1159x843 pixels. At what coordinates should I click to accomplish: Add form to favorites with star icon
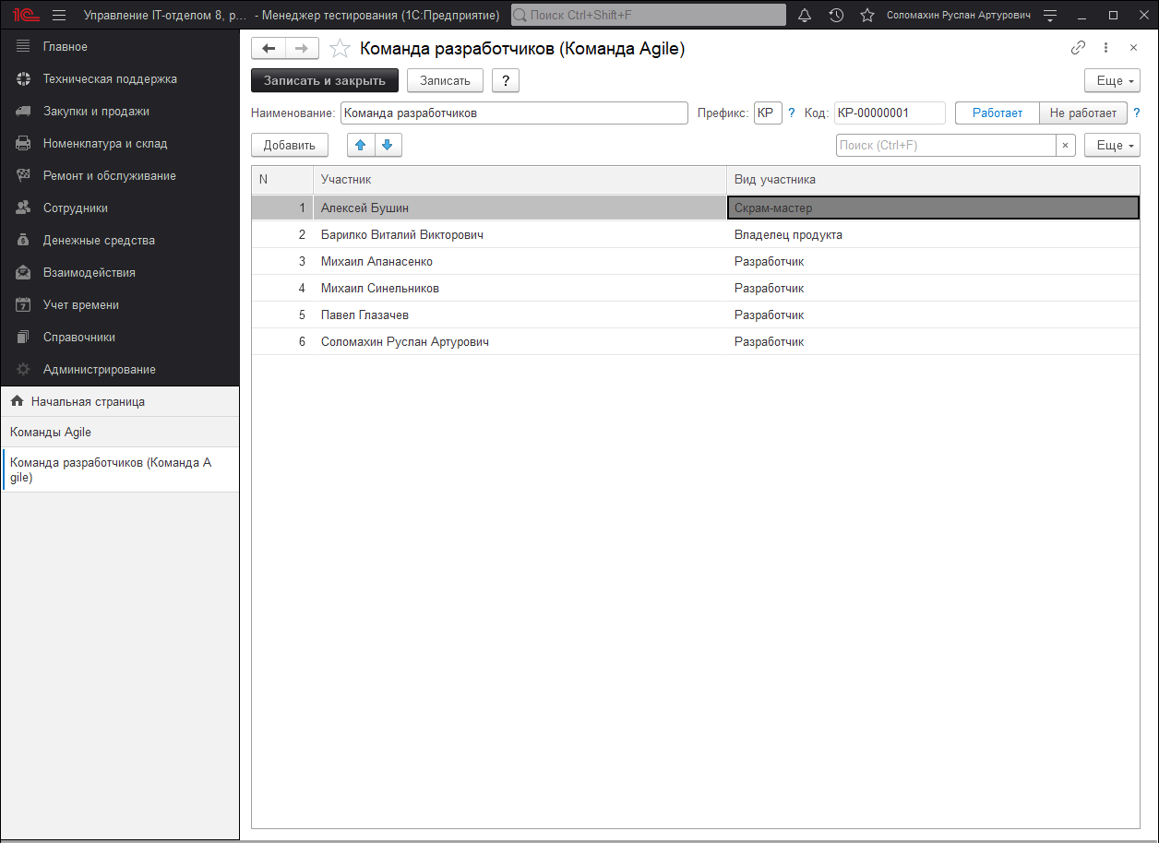[341, 49]
